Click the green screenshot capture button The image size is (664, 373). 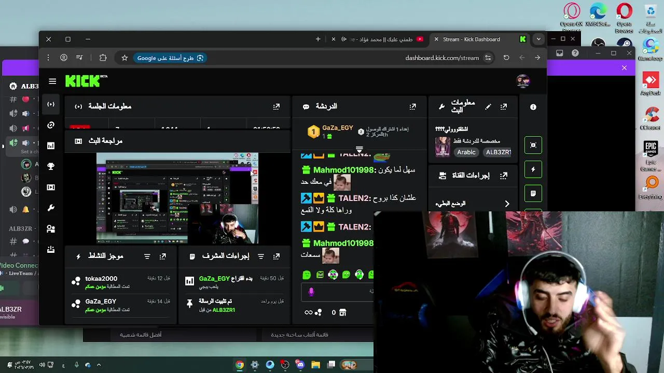pyautogui.click(x=533, y=145)
